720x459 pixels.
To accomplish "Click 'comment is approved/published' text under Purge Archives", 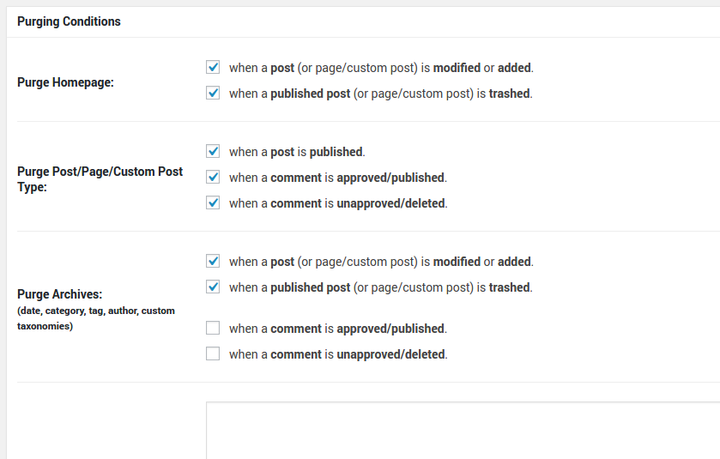I will pos(337,329).
